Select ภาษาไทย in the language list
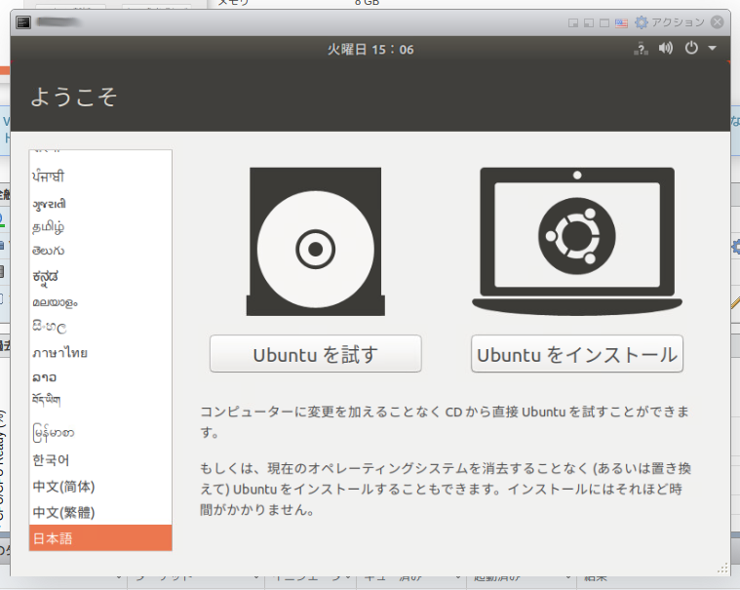The height and width of the screenshot is (590, 740). point(100,353)
